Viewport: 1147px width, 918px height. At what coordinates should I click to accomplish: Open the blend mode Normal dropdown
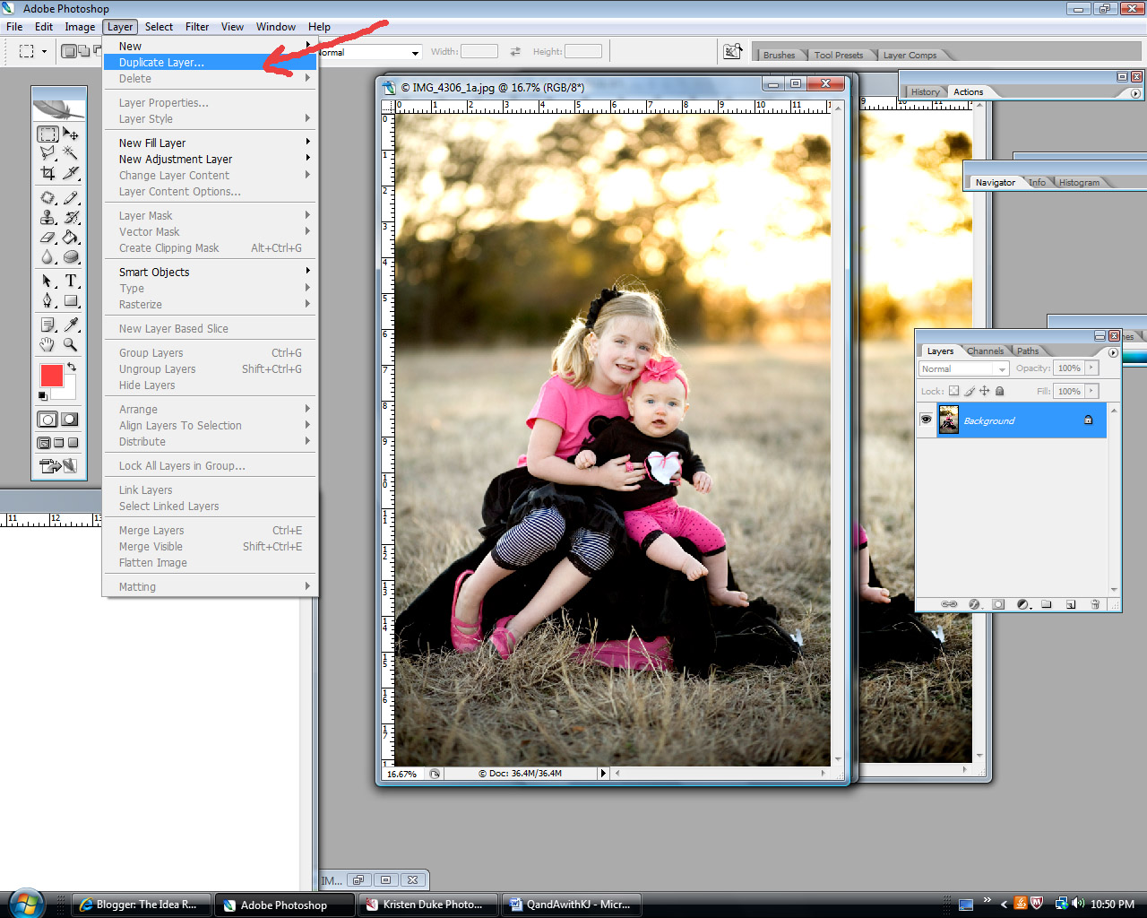pos(963,368)
